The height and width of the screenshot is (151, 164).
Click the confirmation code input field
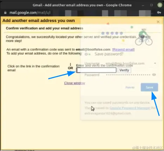(96, 70)
